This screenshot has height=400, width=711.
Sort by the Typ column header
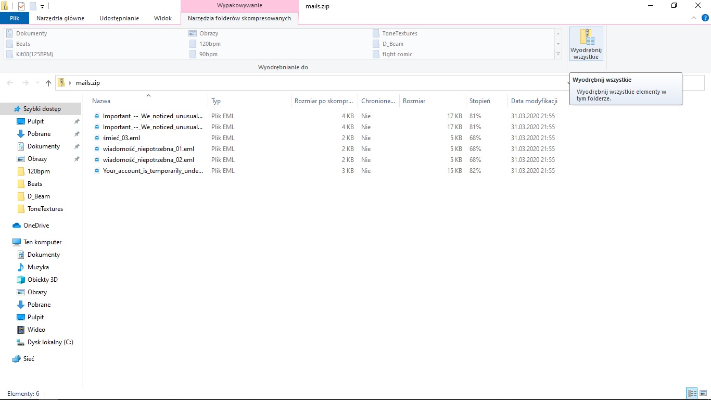(x=249, y=101)
